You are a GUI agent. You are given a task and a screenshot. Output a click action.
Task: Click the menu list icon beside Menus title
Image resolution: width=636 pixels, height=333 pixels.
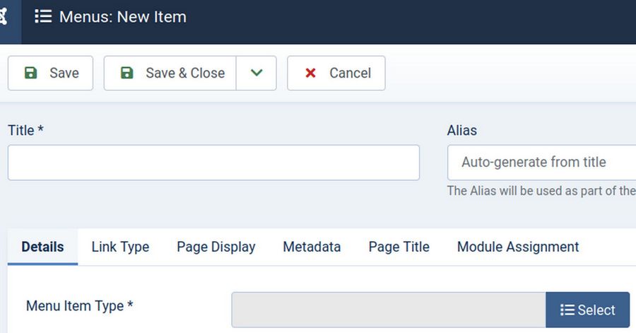pos(43,17)
